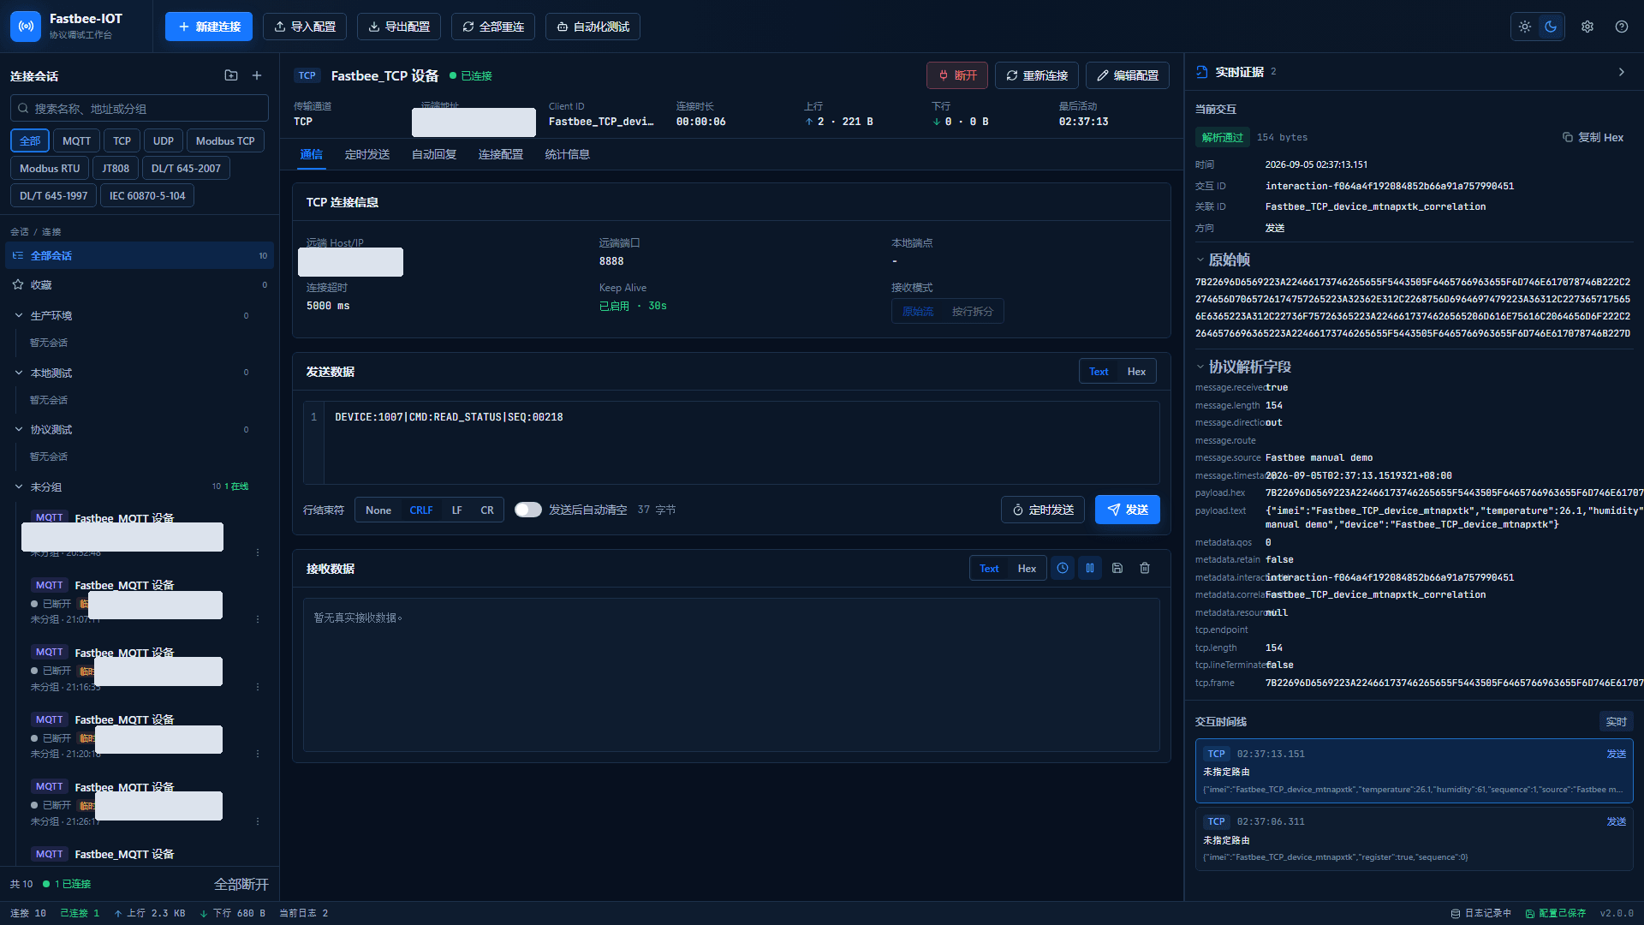The height and width of the screenshot is (925, 1644).
Task: Click 定时发送 button near send
Action: click(x=1043, y=510)
